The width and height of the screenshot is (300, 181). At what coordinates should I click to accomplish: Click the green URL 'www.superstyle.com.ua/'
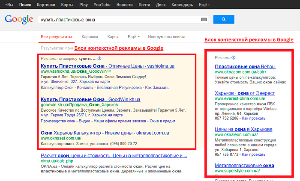[237, 171]
